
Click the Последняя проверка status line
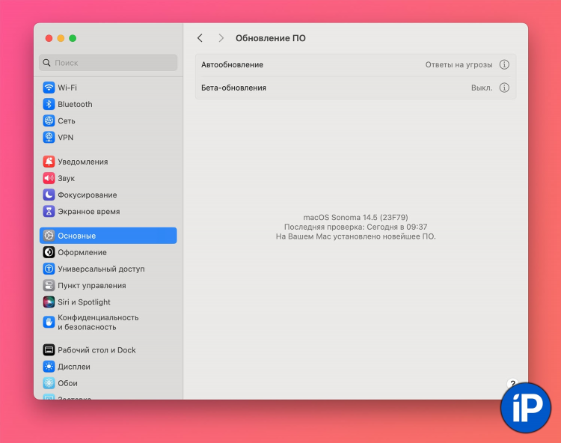pyautogui.click(x=355, y=227)
